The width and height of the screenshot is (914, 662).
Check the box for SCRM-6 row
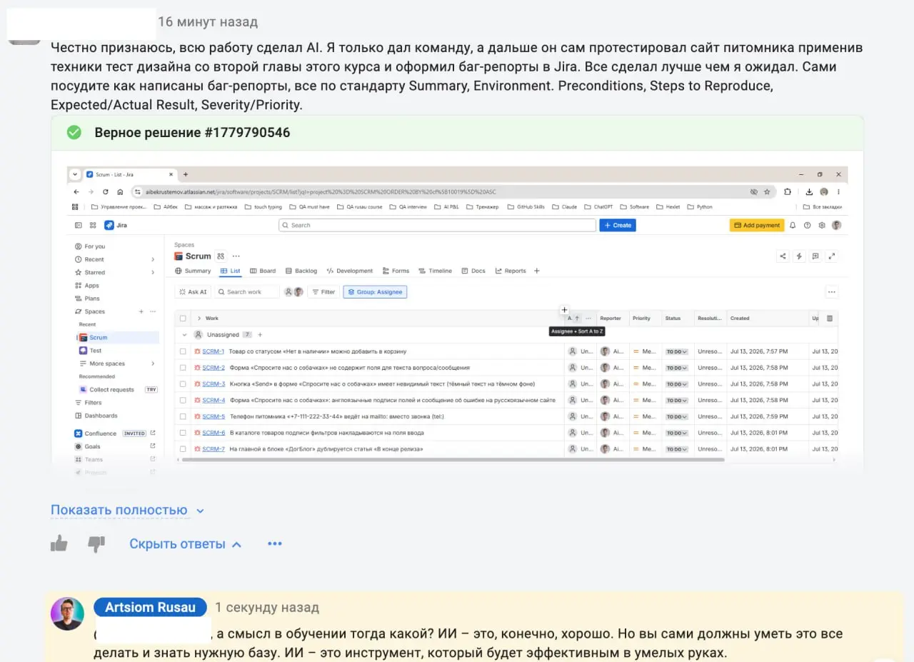[183, 433]
